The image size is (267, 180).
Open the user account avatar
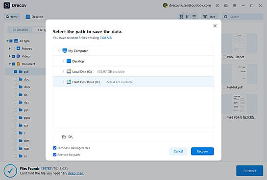pos(165,5)
